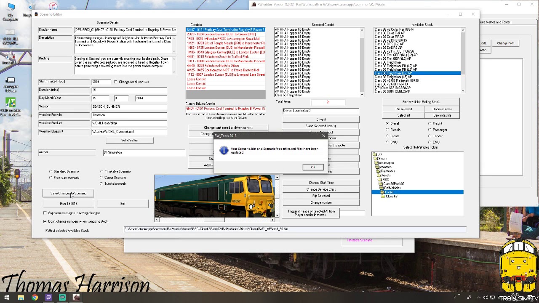The width and height of the screenshot is (539, 303).
Task: Open the Chiltern Main Line Track desktop shortcut
Action: (x=11, y=108)
